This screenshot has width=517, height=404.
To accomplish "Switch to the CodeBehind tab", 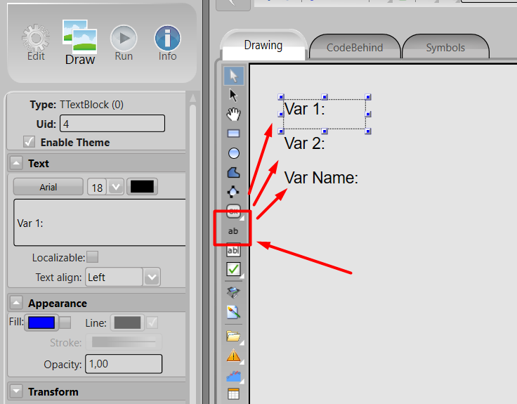I will pos(355,48).
